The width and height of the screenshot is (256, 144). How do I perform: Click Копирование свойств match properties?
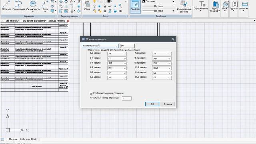click(184, 6)
